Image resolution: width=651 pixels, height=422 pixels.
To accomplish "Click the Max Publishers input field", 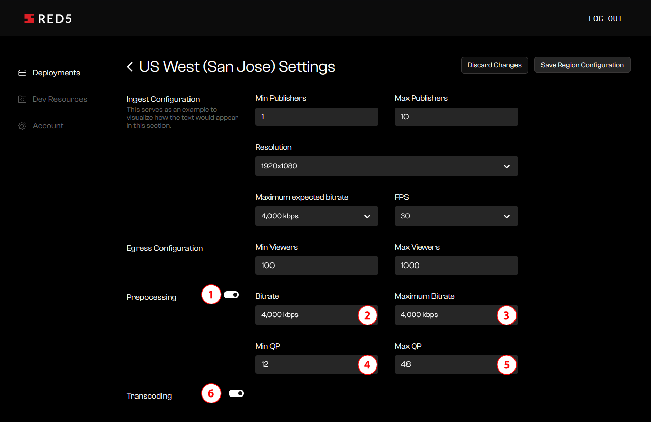I will pos(456,117).
